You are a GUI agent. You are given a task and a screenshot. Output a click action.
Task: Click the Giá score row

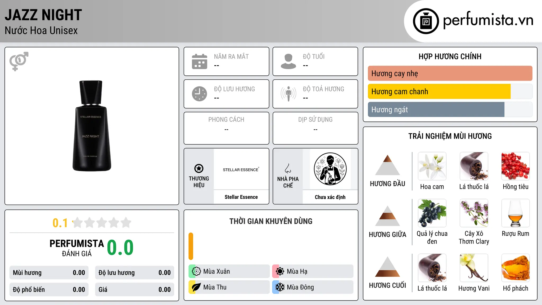pyautogui.click(x=134, y=290)
